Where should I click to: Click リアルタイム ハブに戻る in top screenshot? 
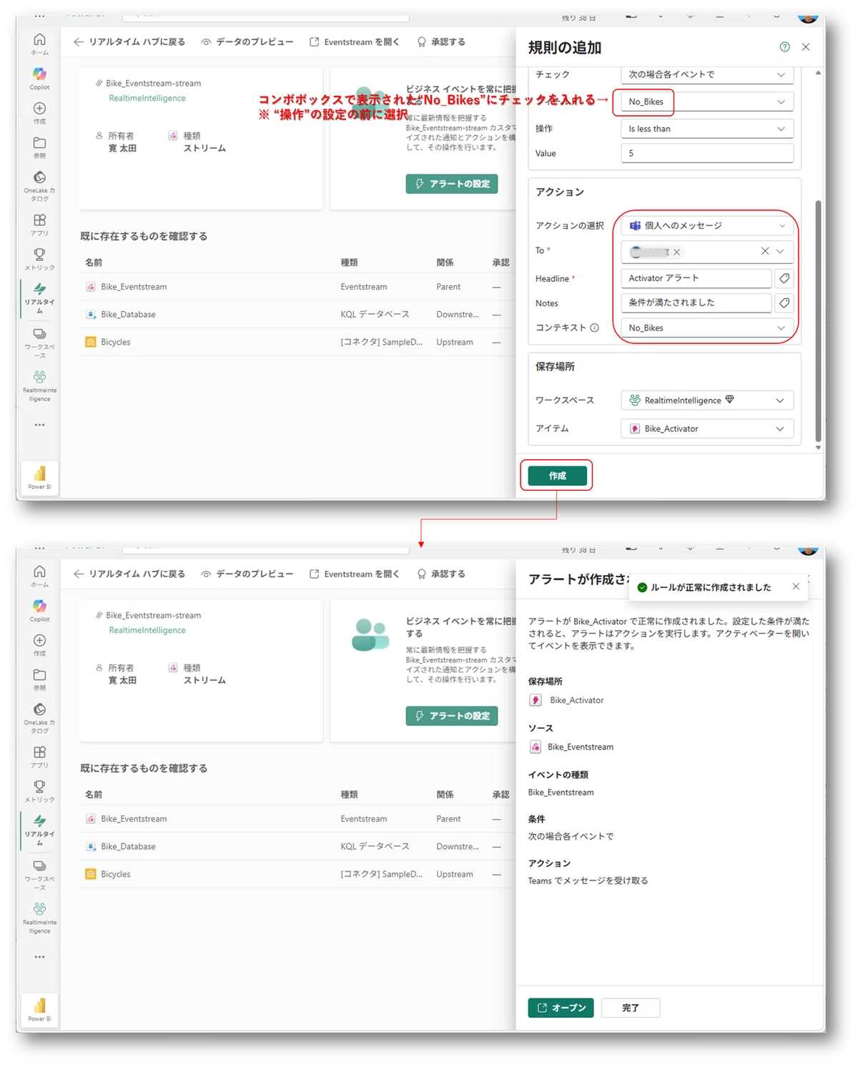pyautogui.click(x=129, y=42)
